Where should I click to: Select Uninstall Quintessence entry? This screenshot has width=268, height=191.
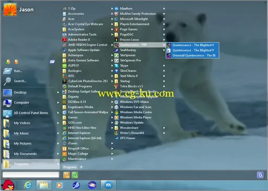point(193,55)
